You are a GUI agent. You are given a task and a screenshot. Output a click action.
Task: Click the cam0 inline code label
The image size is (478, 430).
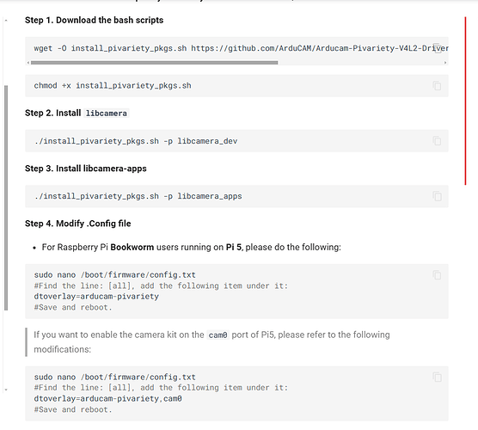click(x=218, y=335)
